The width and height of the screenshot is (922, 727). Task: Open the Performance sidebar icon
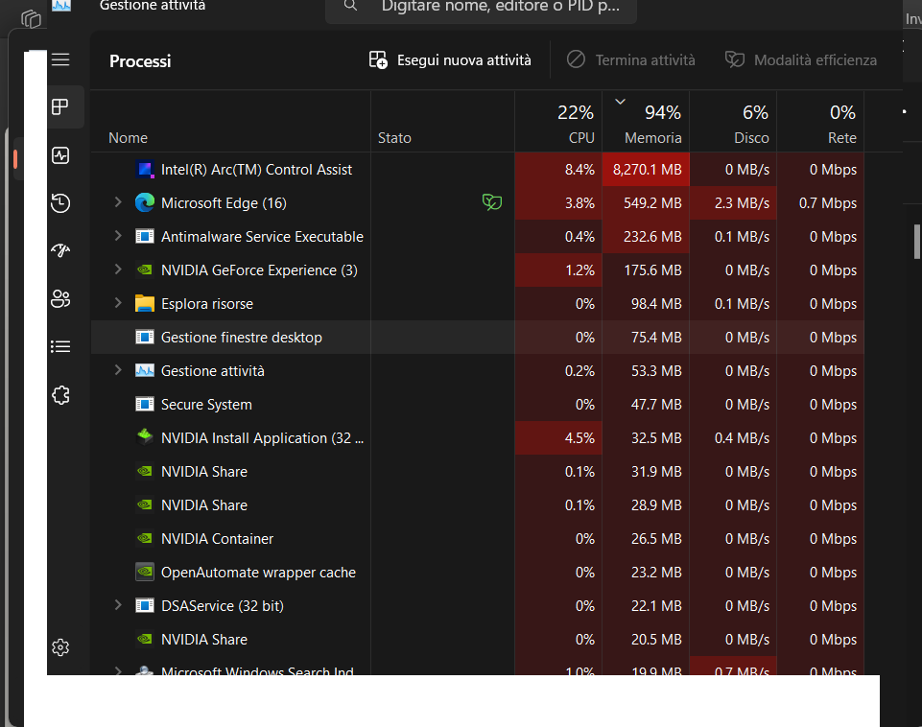tap(60, 155)
